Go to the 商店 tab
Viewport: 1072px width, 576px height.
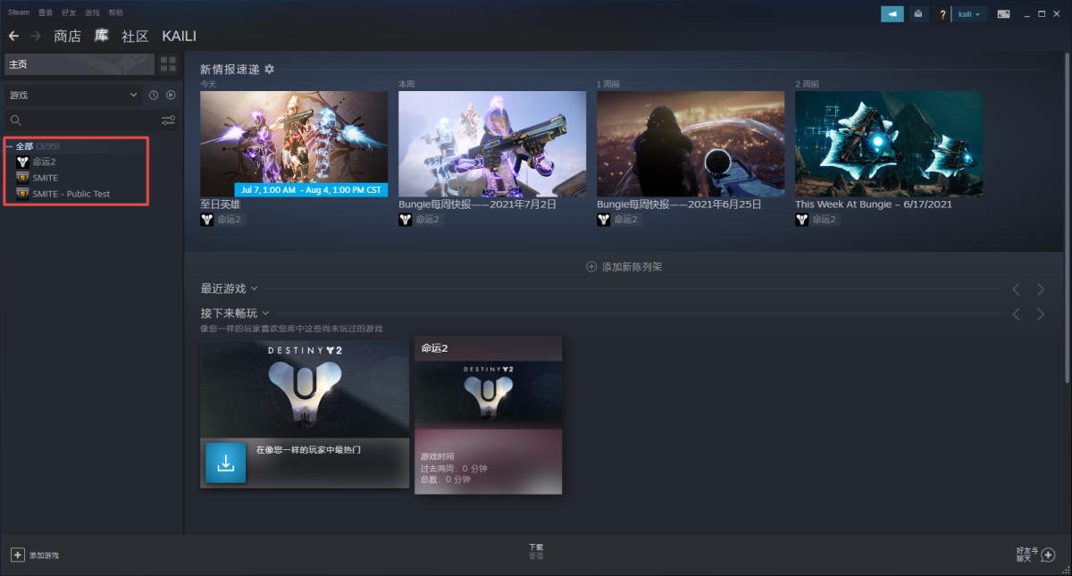point(67,36)
